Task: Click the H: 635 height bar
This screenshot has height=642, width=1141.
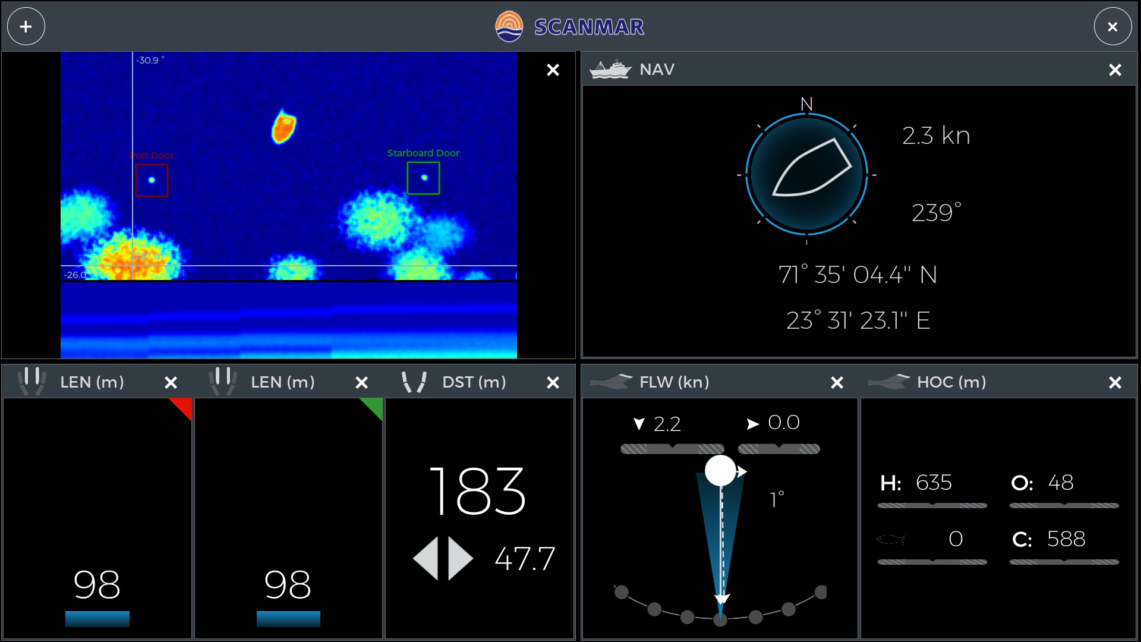Action: click(x=932, y=505)
